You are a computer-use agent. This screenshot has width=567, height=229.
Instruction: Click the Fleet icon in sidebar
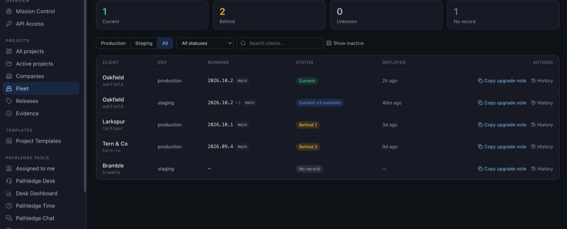9,88
